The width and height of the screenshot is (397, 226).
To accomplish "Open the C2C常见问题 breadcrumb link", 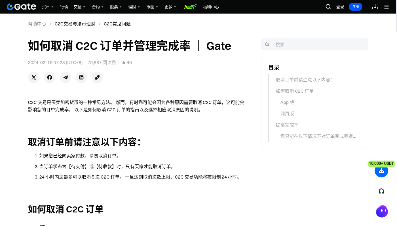I will (117, 24).
